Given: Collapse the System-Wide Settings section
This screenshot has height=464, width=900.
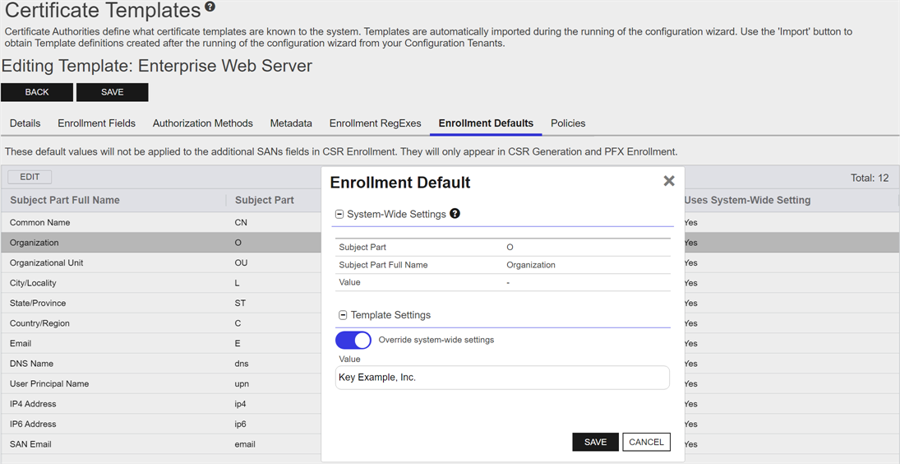Looking at the screenshot, I should pos(339,214).
